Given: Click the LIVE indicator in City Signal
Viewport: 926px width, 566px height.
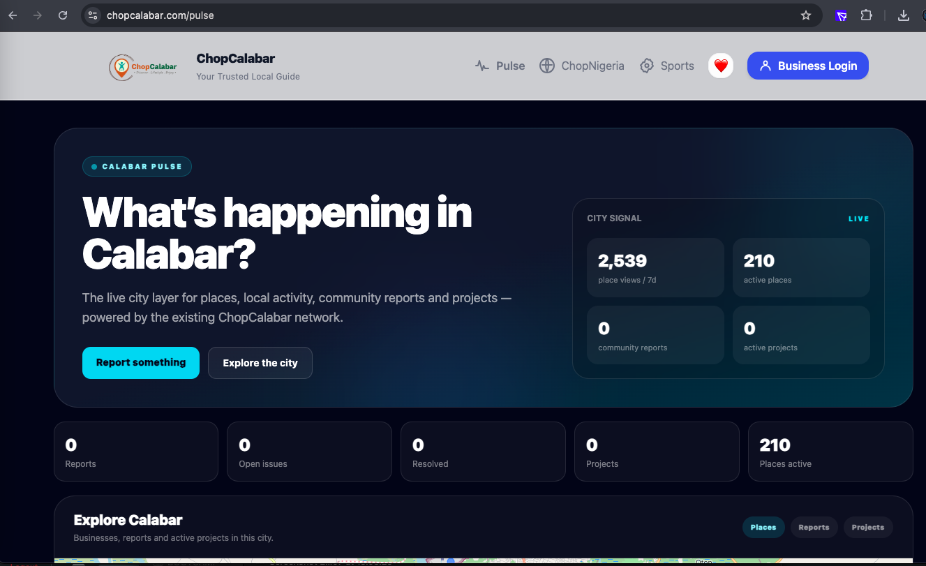Looking at the screenshot, I should point(859,219).
